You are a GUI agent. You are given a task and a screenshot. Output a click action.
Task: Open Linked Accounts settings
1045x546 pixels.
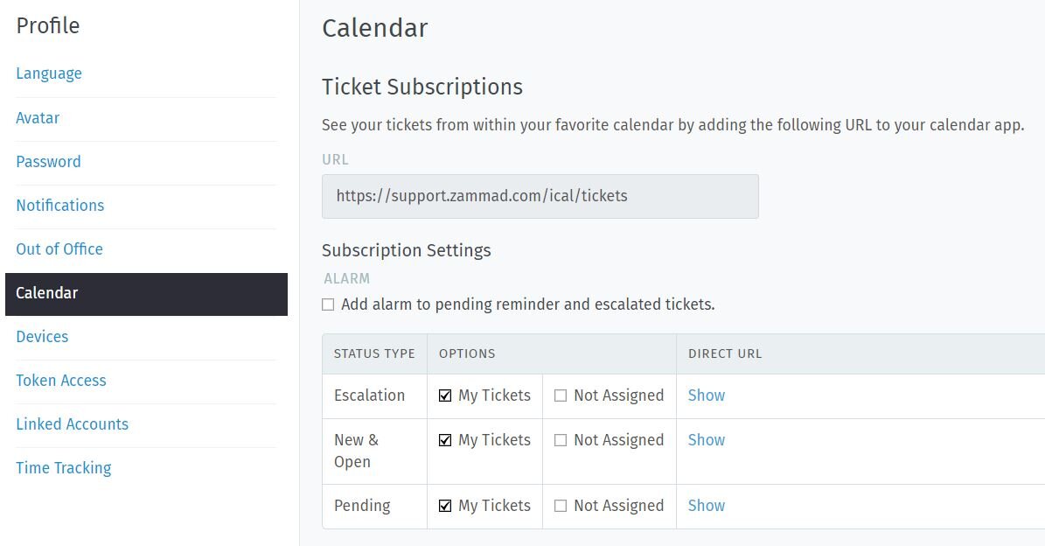pyautogui.click(x=72, y=424)
